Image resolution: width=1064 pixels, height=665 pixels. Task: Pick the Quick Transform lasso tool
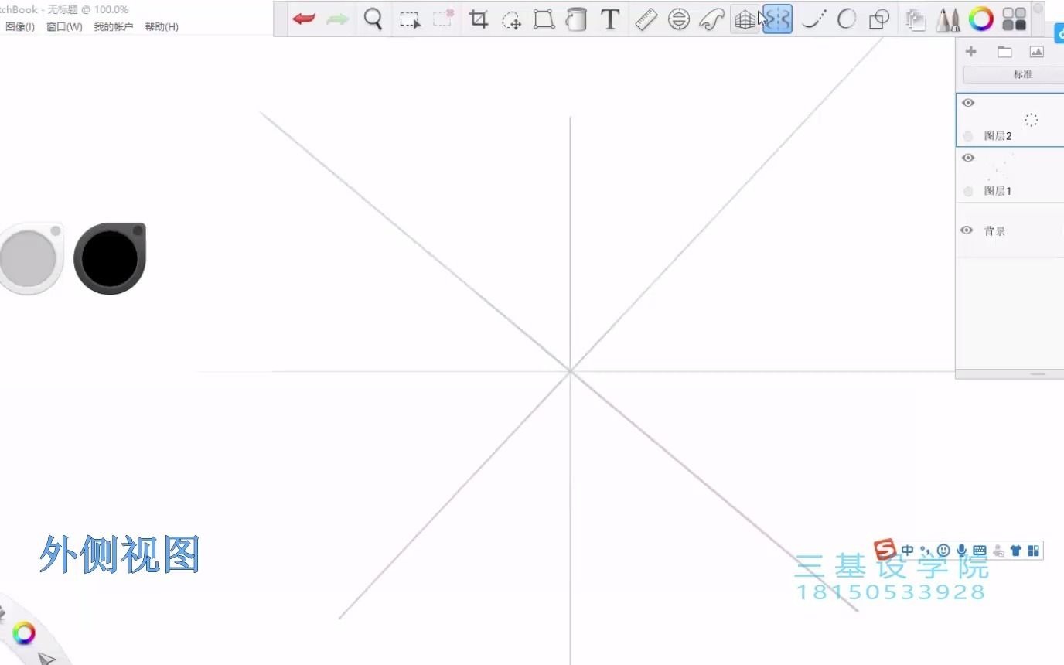tap(511, 19)
